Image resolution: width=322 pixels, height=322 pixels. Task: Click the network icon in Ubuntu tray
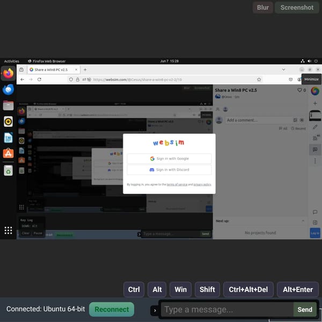pyautogui.click(x=303, y=61)
